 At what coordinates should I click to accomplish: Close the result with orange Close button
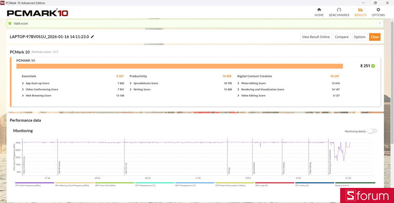[x=375, y=37]
